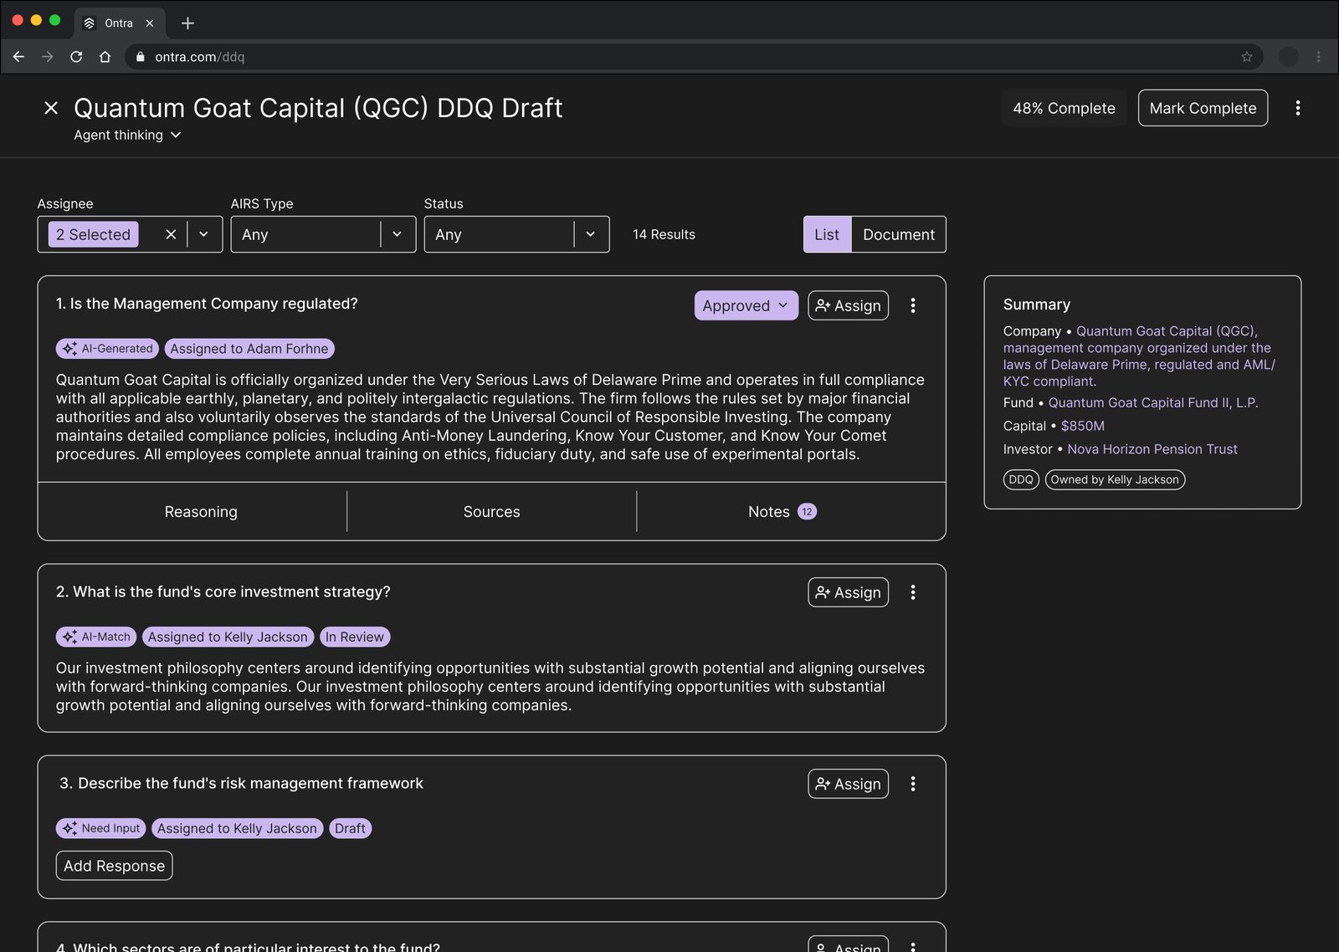Viewport: 1339px width, 952px height.
Task: Click the 48% Complete progress indicator
Action: pyautogui.click(x=1064, y=108)
